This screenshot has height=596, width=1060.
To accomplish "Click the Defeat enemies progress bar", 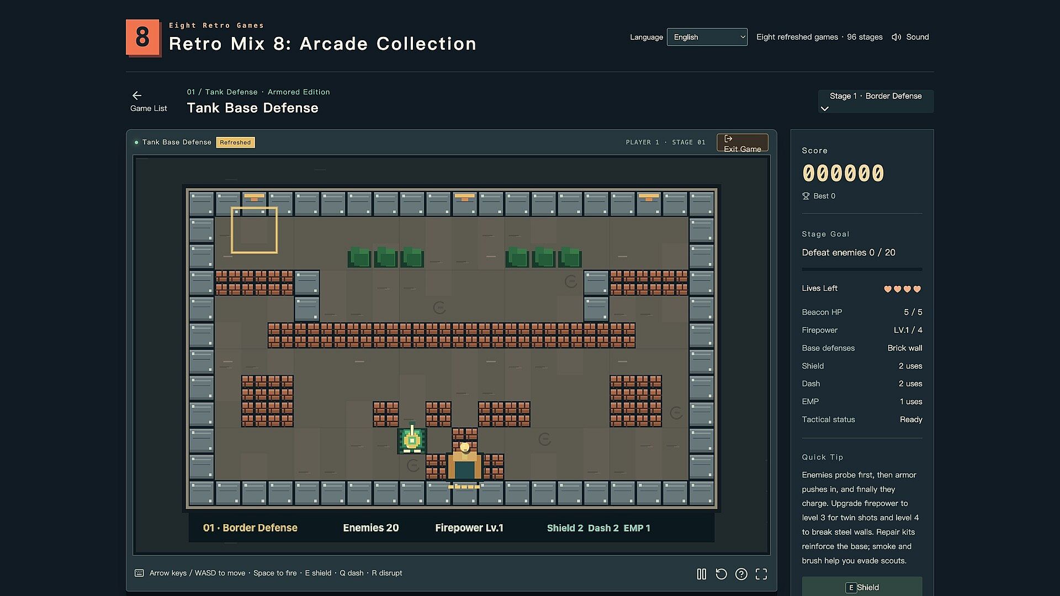I will [862, 269].
